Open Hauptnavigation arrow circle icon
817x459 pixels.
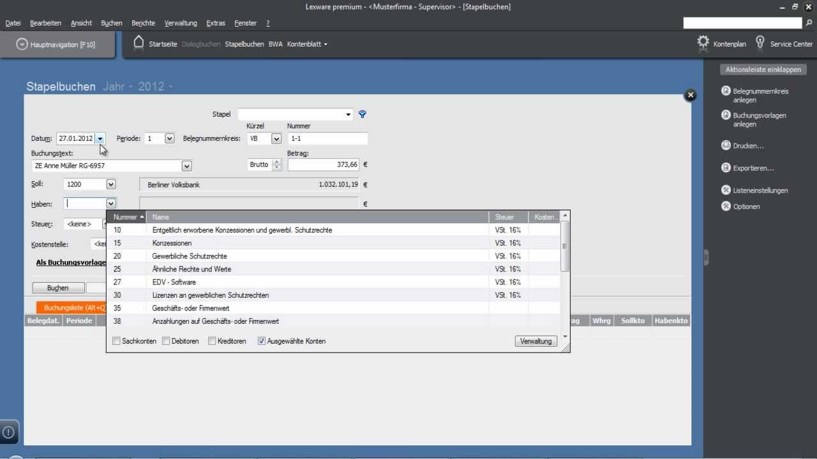coord(22,44)
